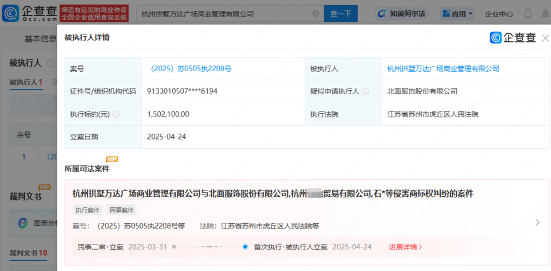The image size is (551, 271).
Task: Click the 民事案件 tag
Action: [122, 210]
